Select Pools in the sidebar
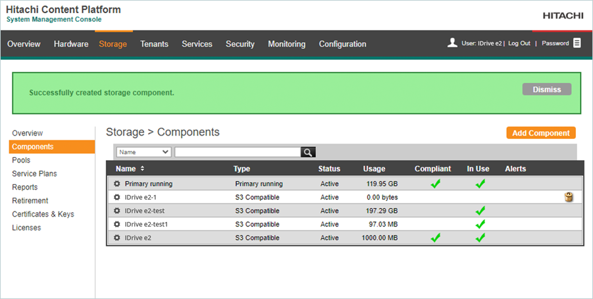This screenshot has width=593, height=299. (x=21, y=160)
